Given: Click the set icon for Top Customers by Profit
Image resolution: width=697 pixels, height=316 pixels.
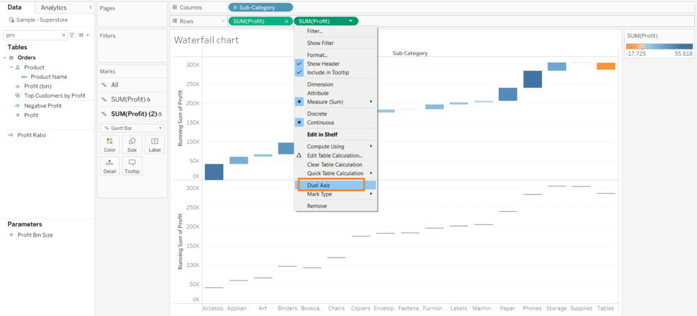Looking at the screenshot, I should coord(18,95).
